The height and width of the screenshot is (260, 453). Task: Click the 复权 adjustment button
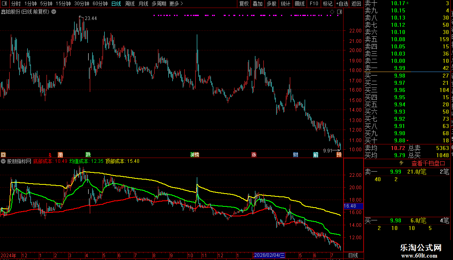(244, 4)
